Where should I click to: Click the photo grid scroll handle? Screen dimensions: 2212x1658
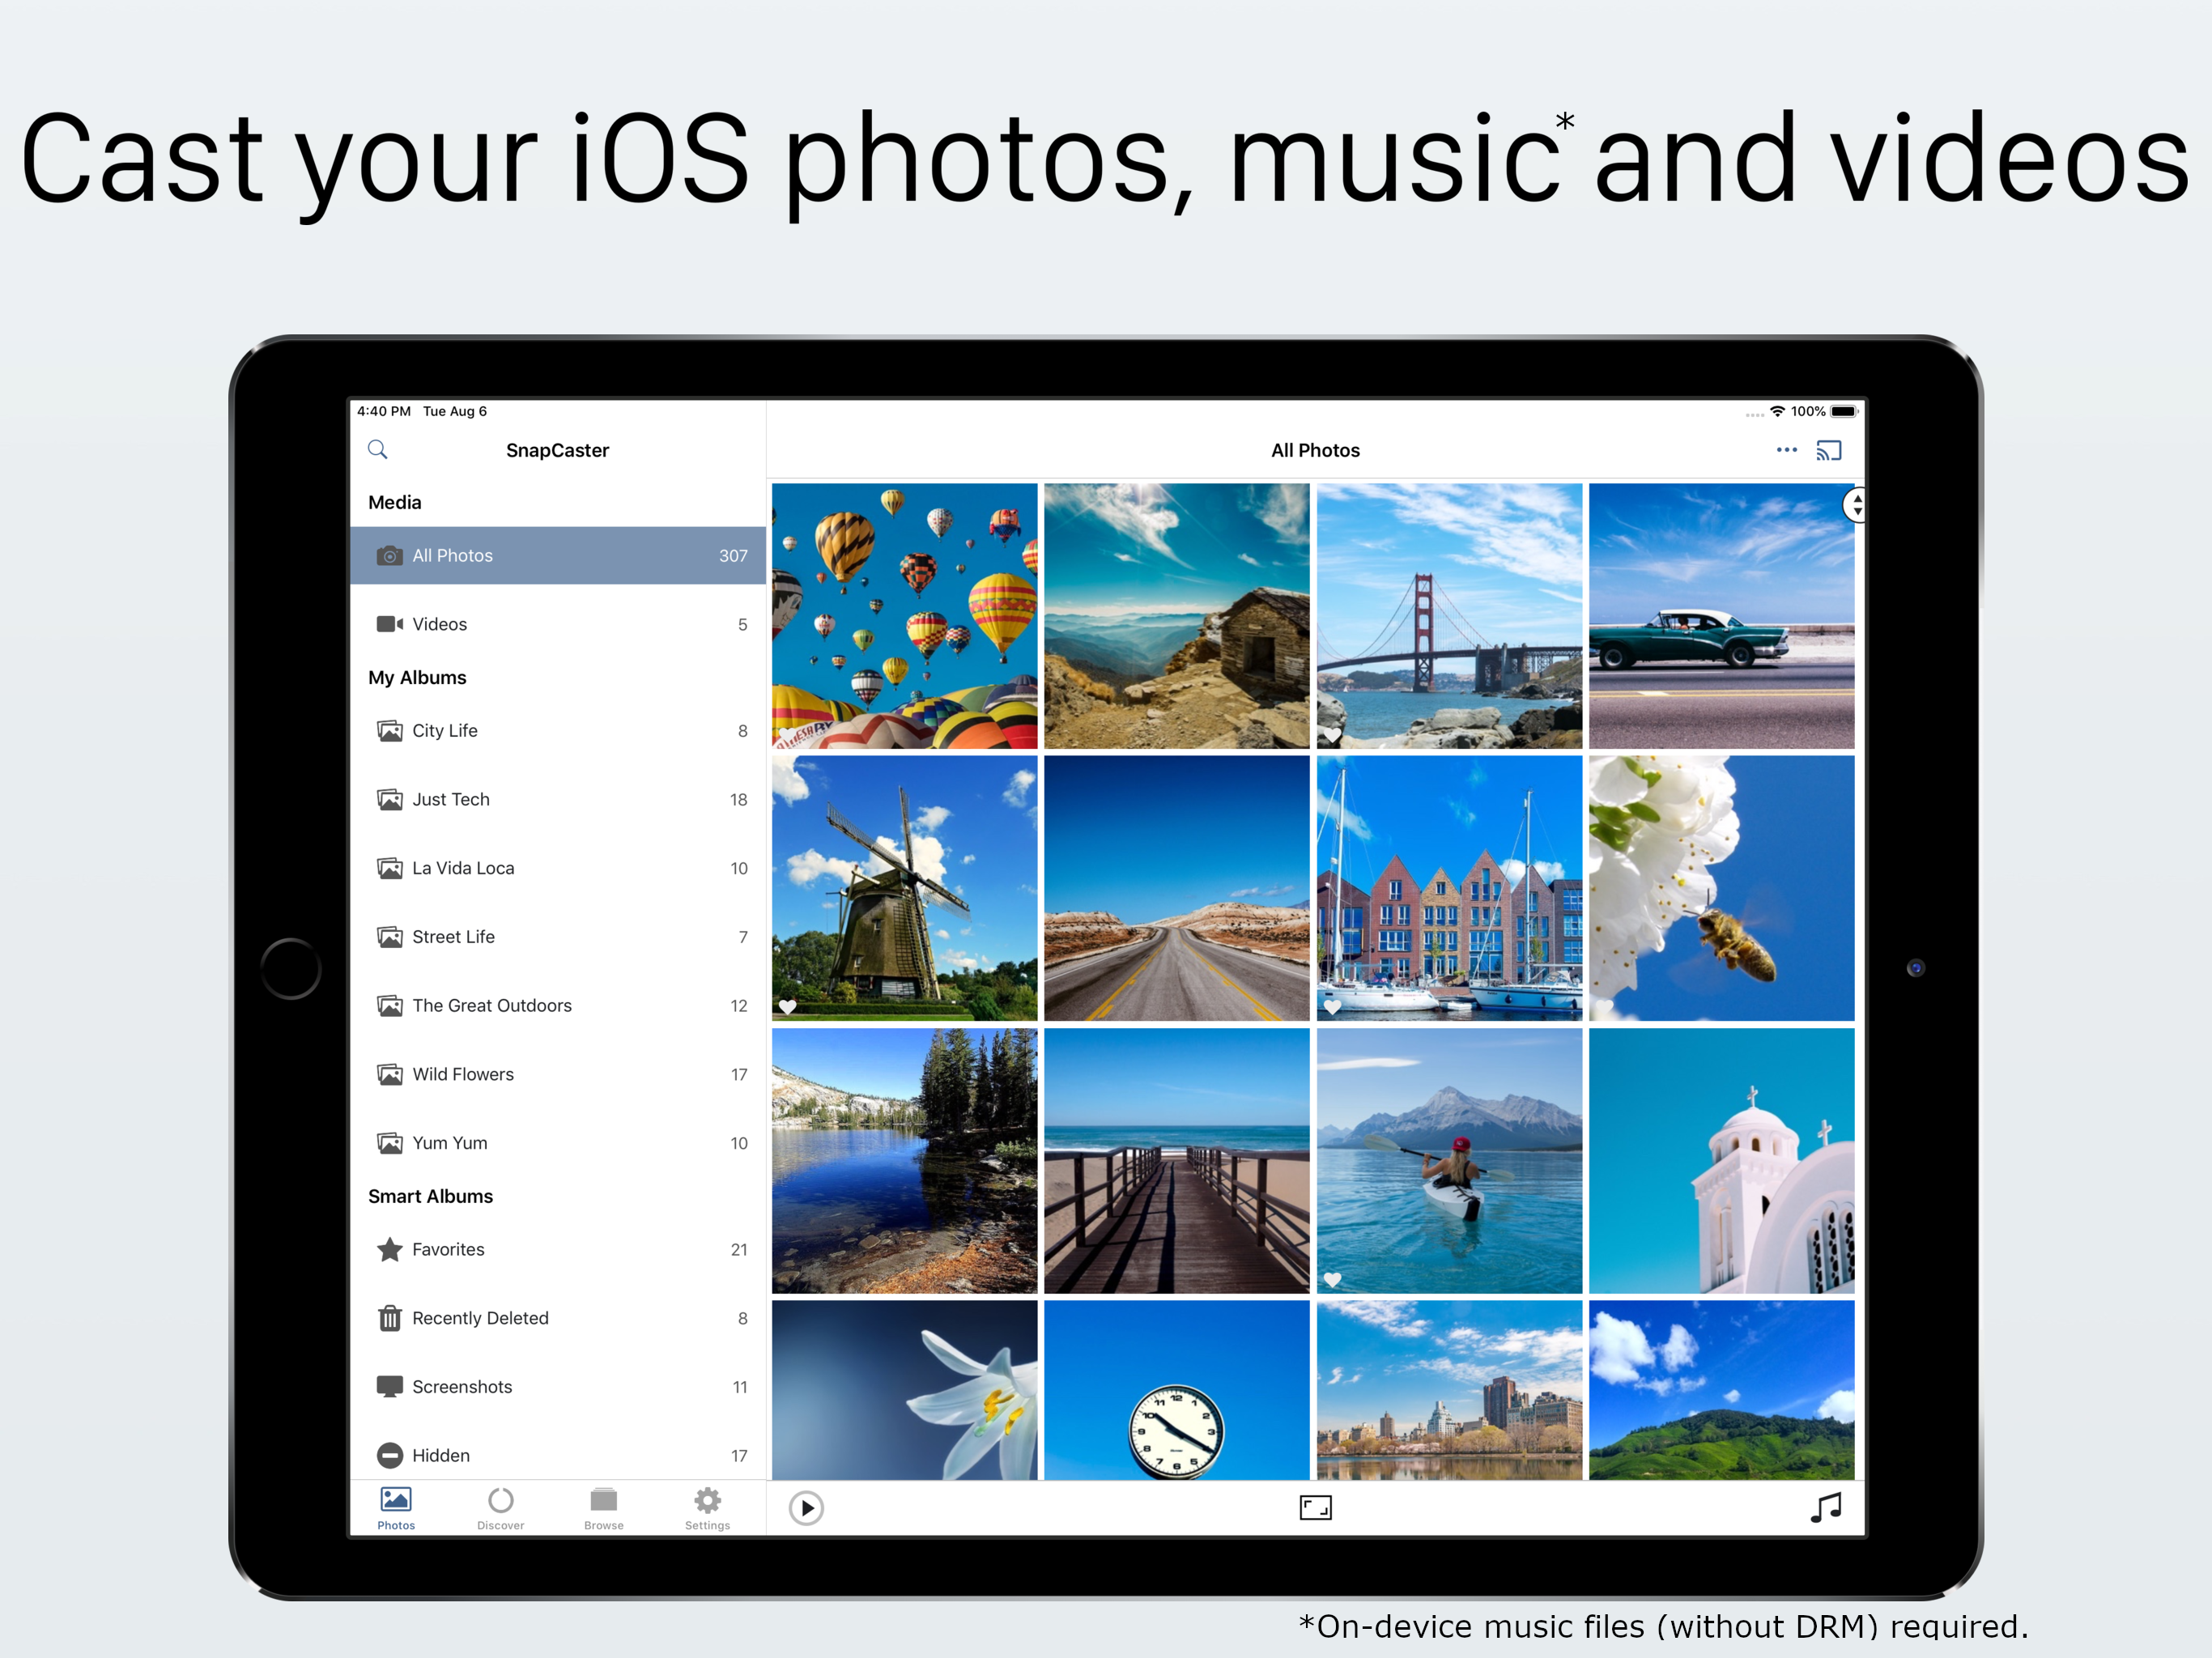pyautogui.click(x=1855, y=504)
